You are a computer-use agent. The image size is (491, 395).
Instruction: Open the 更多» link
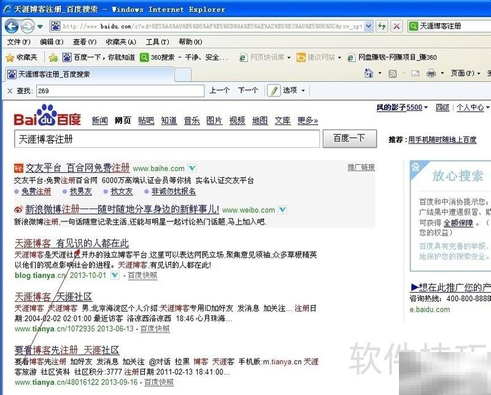click(x=307, y=120)
